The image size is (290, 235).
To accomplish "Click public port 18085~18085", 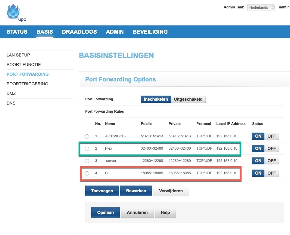I will [x=152, y=173].
